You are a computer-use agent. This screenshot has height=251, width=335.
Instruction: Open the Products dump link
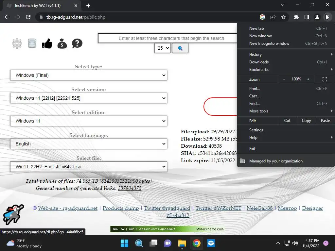point(121,208)
